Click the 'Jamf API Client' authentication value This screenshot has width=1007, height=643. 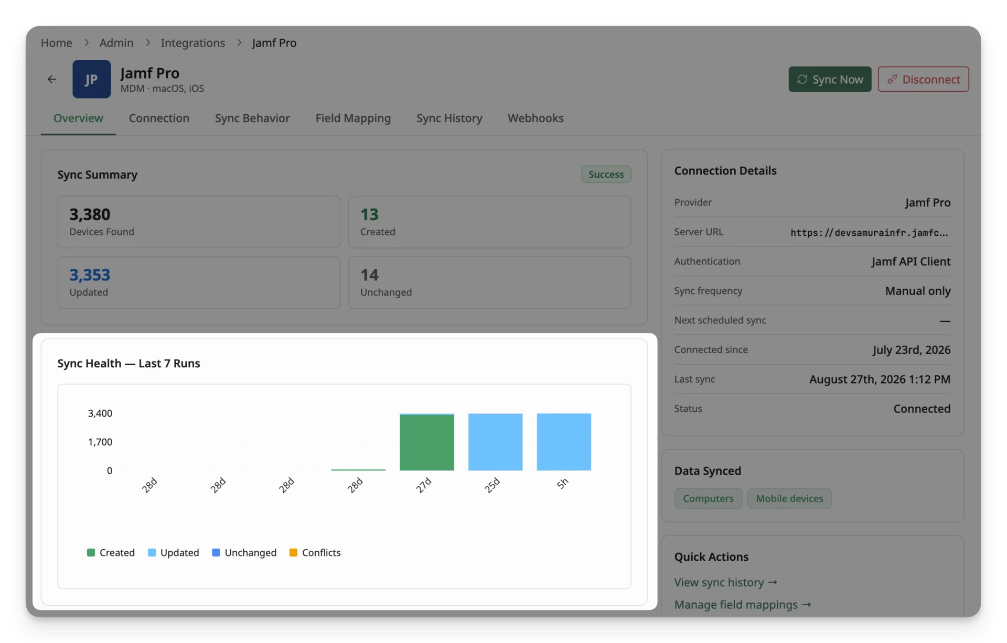911,261
